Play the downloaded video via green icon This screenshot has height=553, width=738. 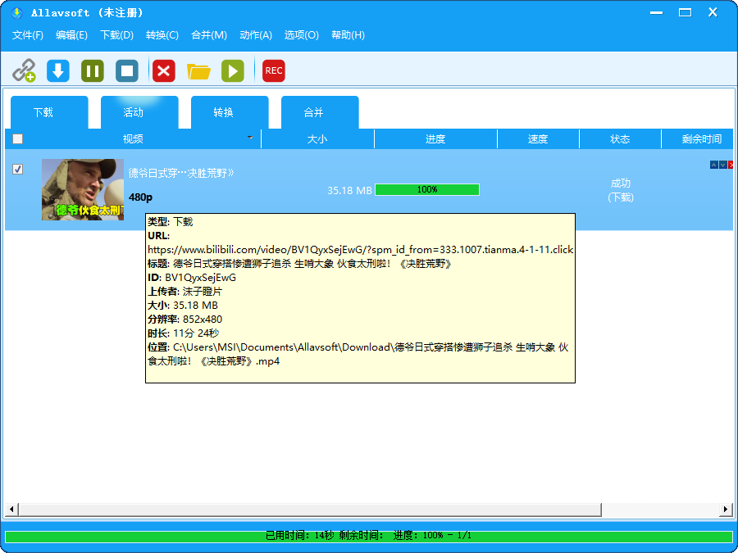(x=232, y=70)
